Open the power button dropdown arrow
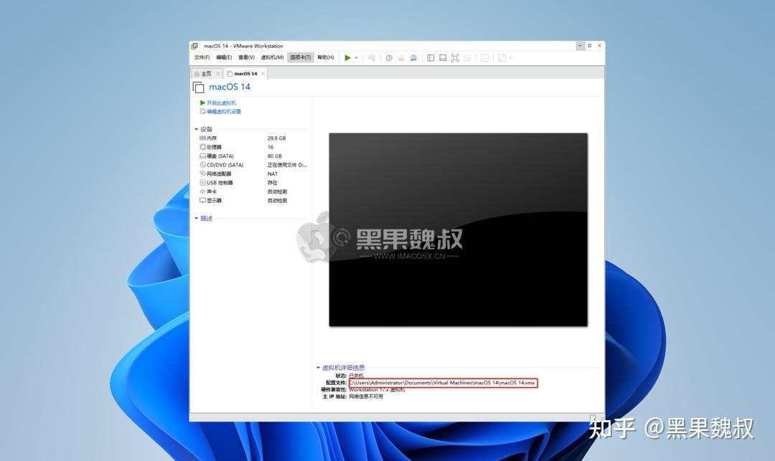775x461 pixels. [356, 57]
